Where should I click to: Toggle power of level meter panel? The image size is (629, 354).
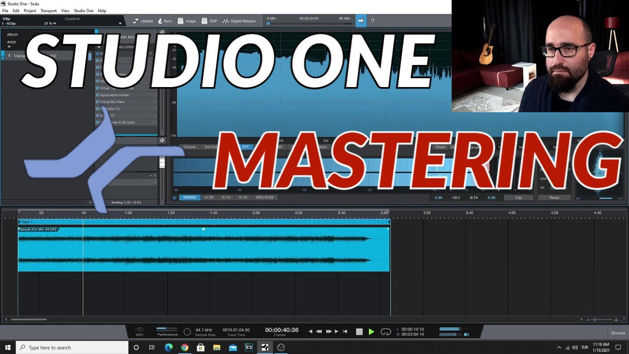pyautogui.click(x=174, y=198)
